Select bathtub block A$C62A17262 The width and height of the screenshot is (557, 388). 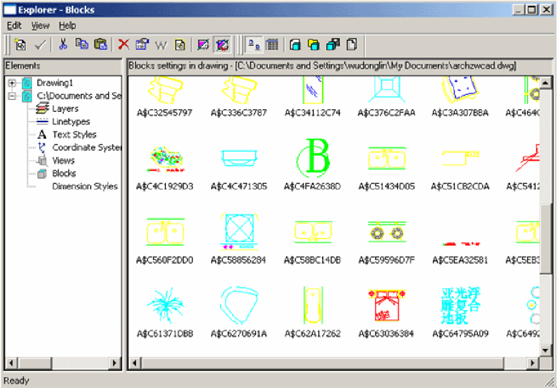click(x=313, y=305)
